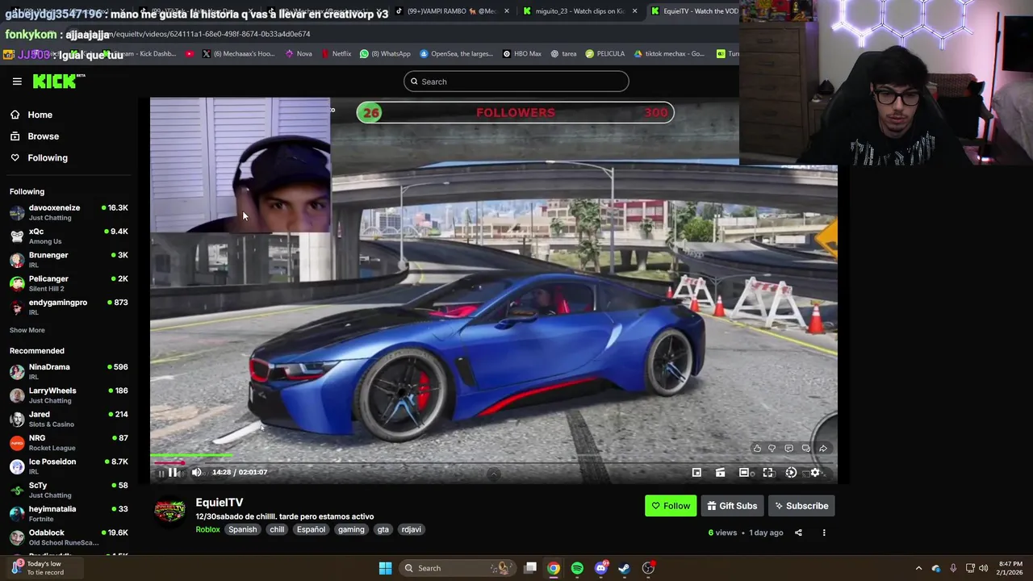This screenshot has width=1033, height=581.
Task: Select the Español tag
Action: pos(311,529)
